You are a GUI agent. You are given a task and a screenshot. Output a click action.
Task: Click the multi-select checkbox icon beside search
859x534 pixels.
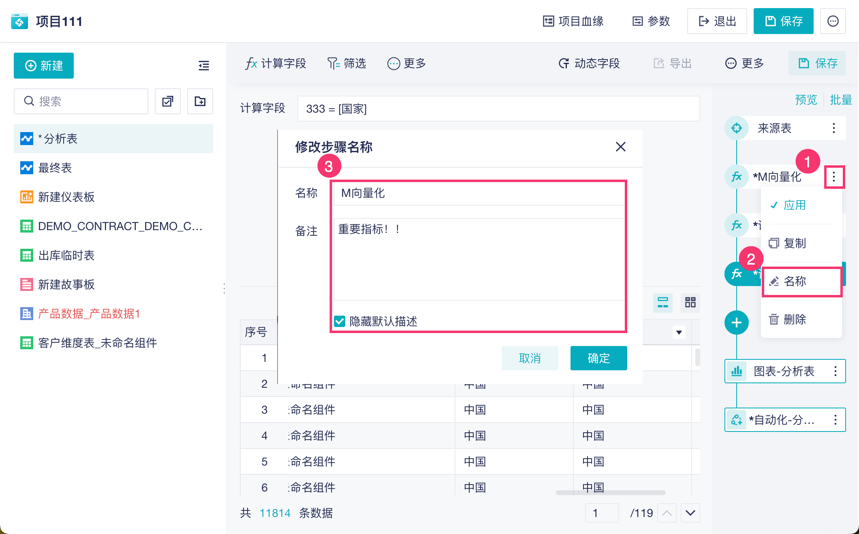point(168,101)
